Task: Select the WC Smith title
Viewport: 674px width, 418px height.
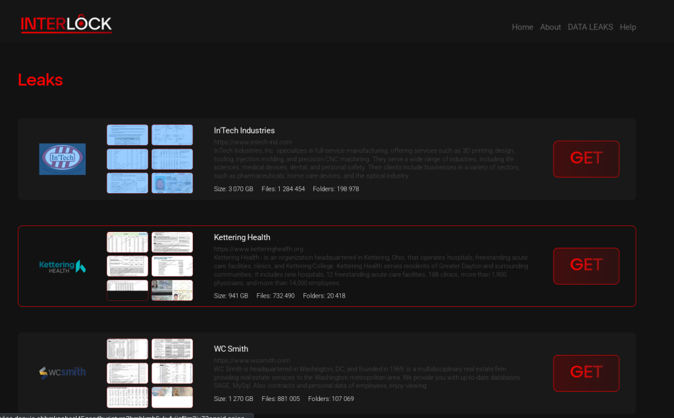Action: (231, 349)
